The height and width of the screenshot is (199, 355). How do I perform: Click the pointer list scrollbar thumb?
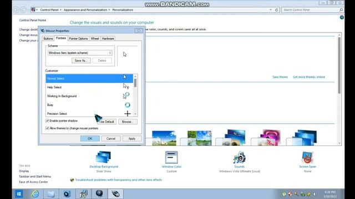pos(135,83)
